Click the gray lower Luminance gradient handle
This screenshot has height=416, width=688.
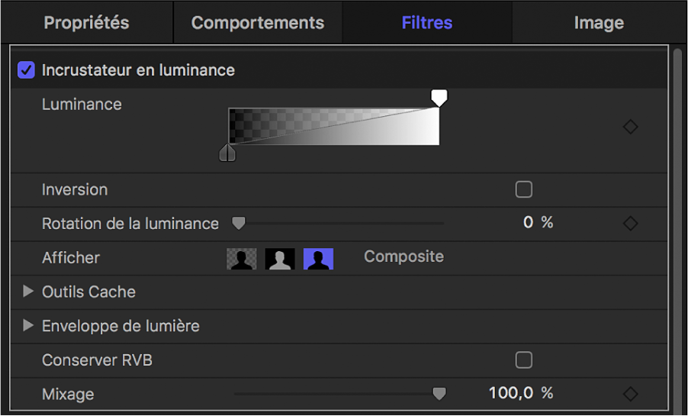[227, 153]
